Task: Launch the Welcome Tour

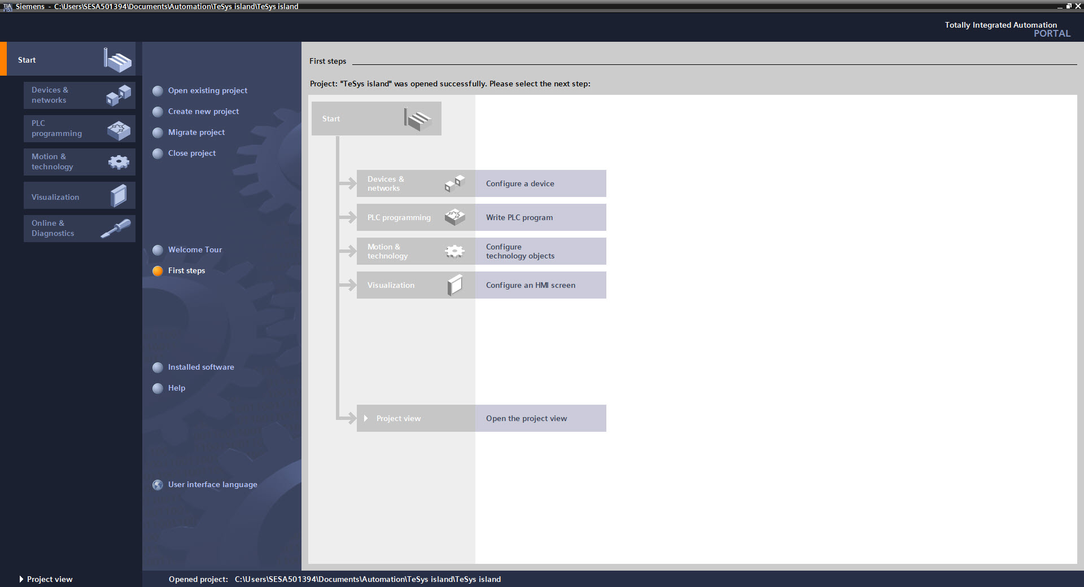Action: coord(195,249)
